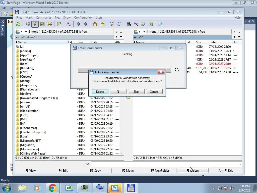Image resolution: width=257 pixels, height=193 pixels.
Task: Open left panel directory history down arrow
Action: point(121,37)
